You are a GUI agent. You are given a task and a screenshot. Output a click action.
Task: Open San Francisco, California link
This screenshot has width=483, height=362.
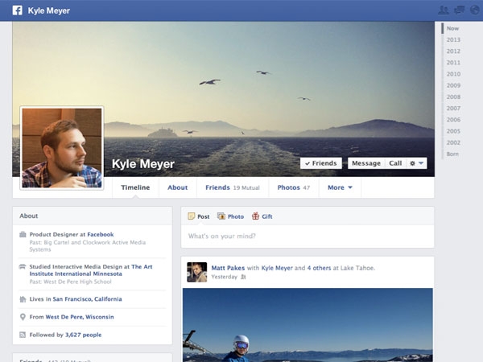[x=87, y=299]
